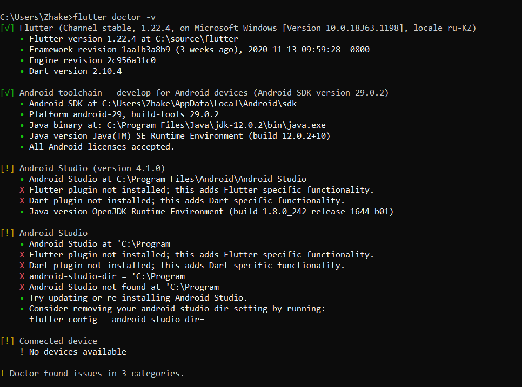Click the "flutter config --android-studio-dir=" command text

[116, 320]
